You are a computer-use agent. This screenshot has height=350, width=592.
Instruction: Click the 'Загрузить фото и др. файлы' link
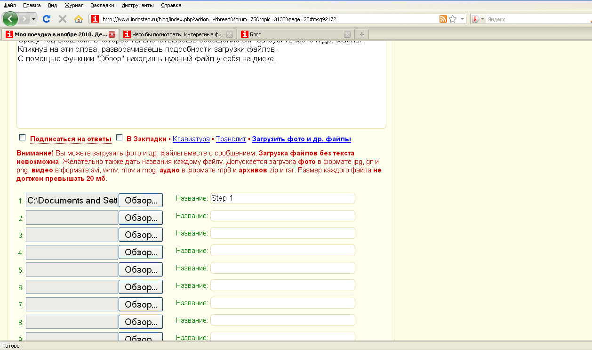301,139
